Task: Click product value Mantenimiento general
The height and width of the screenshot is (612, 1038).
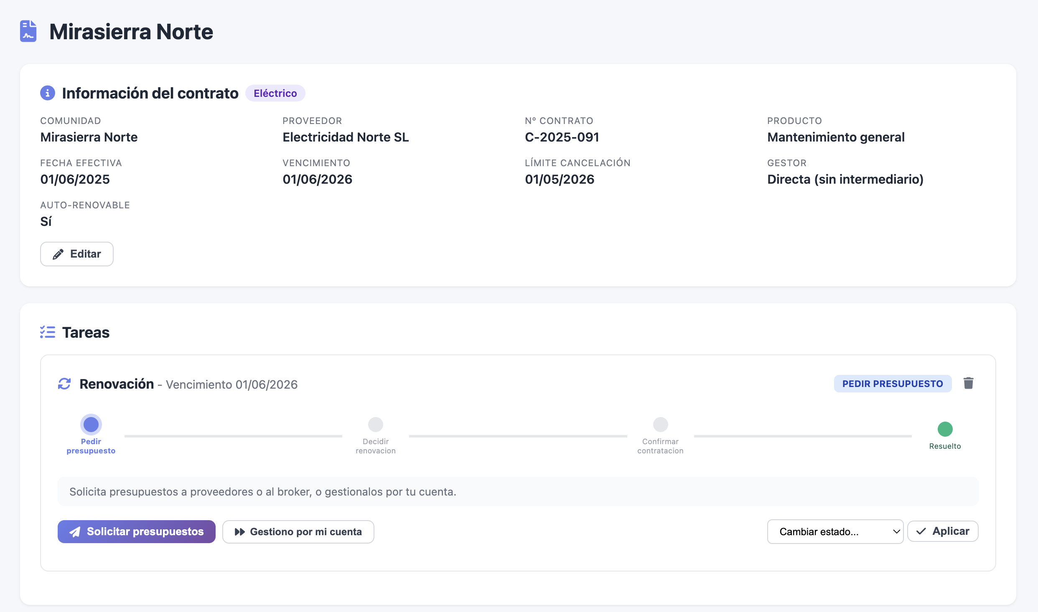Action: click(x=836, y=137)
